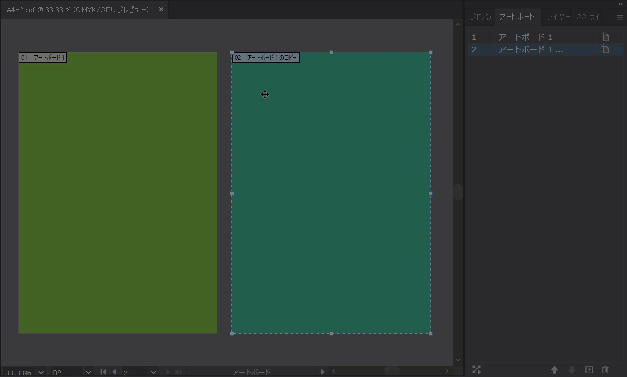This screenshot has width=627, height=377.
Task: Open the rotation angle dropdown
Action: point(88,372)
